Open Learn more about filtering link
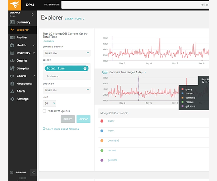The image size is (217, 181). tap(63, 129)
